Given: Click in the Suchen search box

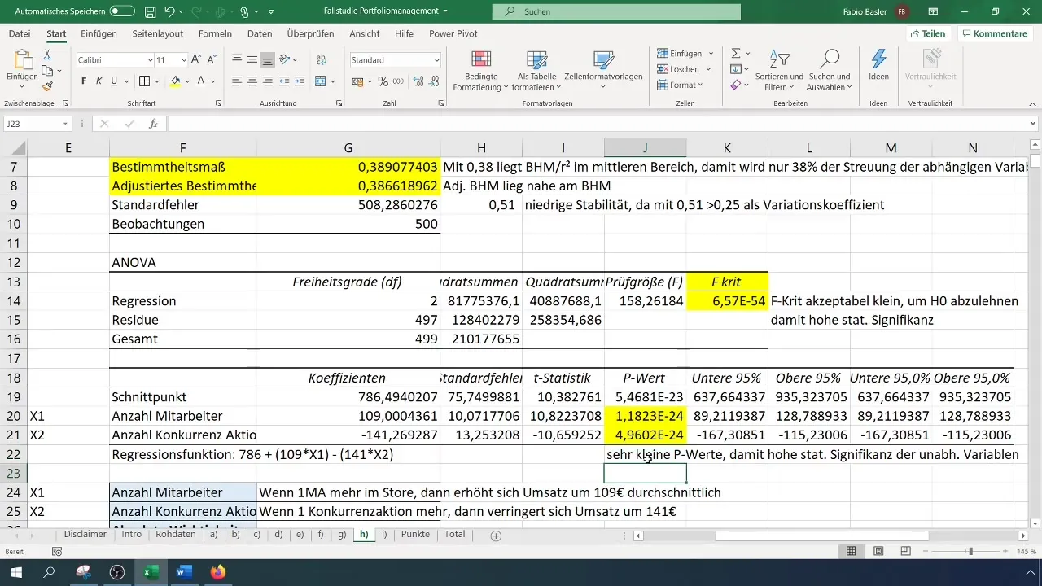Looking at the screenshot, I should point(616,11).
